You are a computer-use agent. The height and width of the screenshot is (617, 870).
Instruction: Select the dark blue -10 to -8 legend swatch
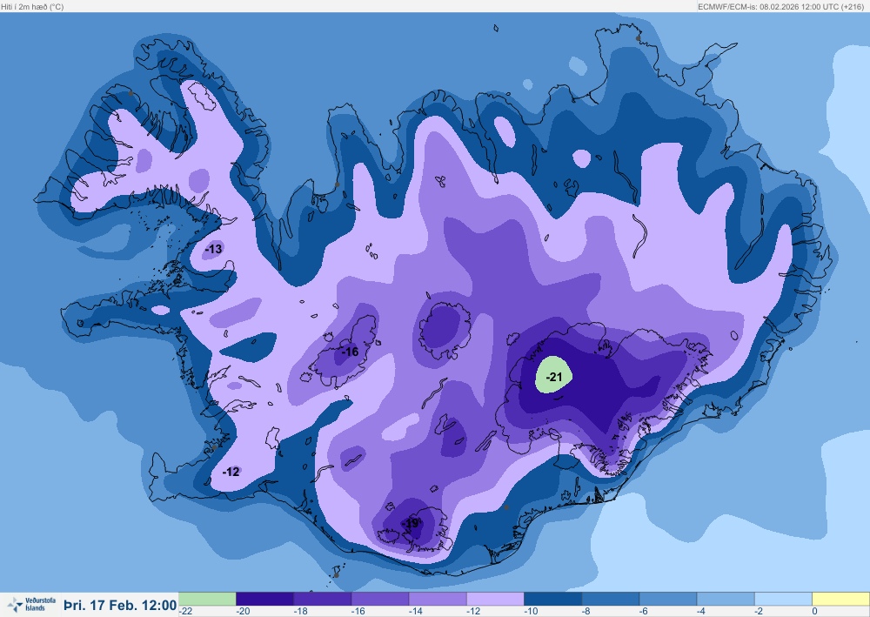(x=552, y=599)
